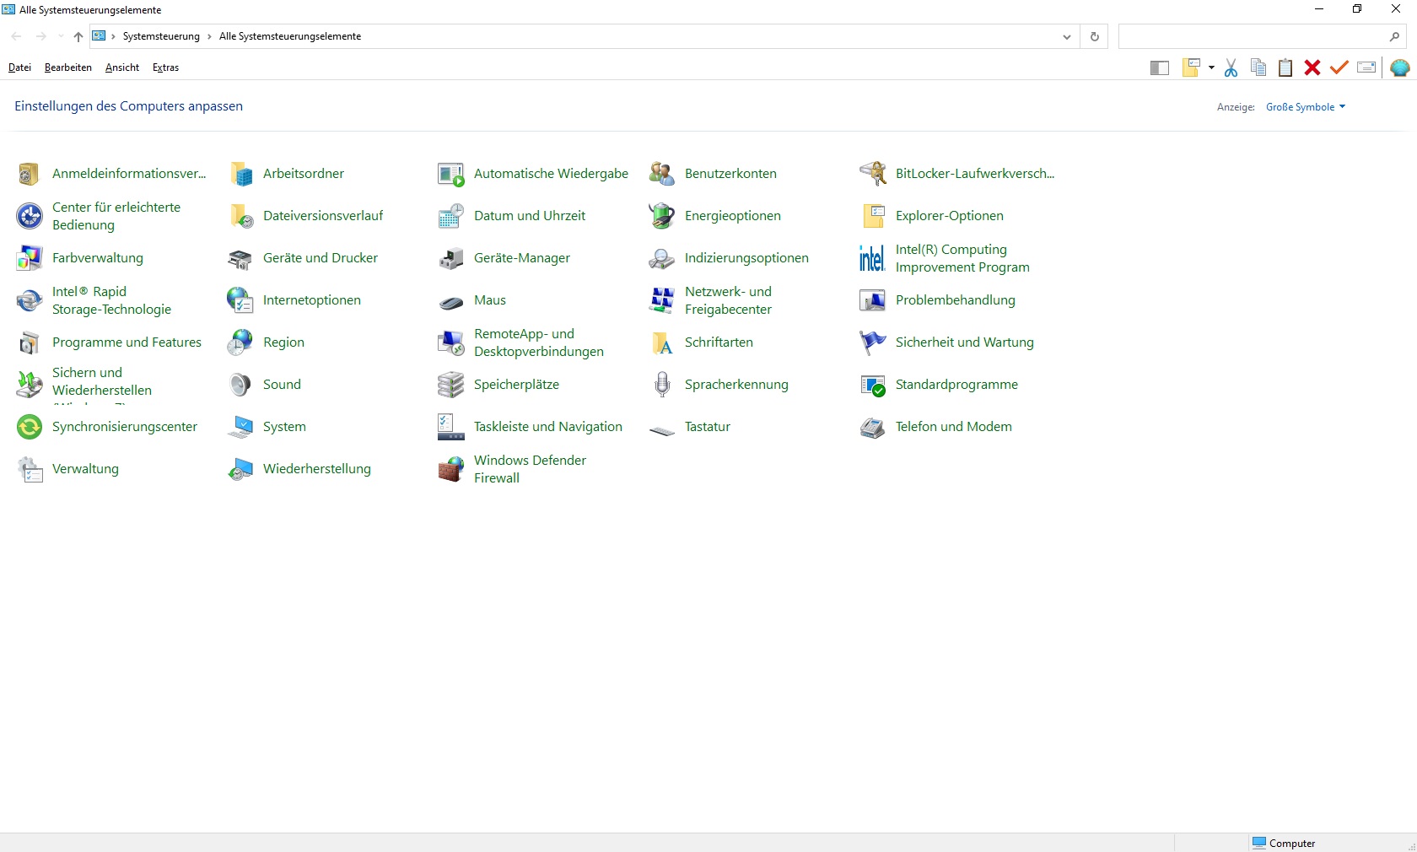Open Maus settings via the mouse icon

(451, 301)
